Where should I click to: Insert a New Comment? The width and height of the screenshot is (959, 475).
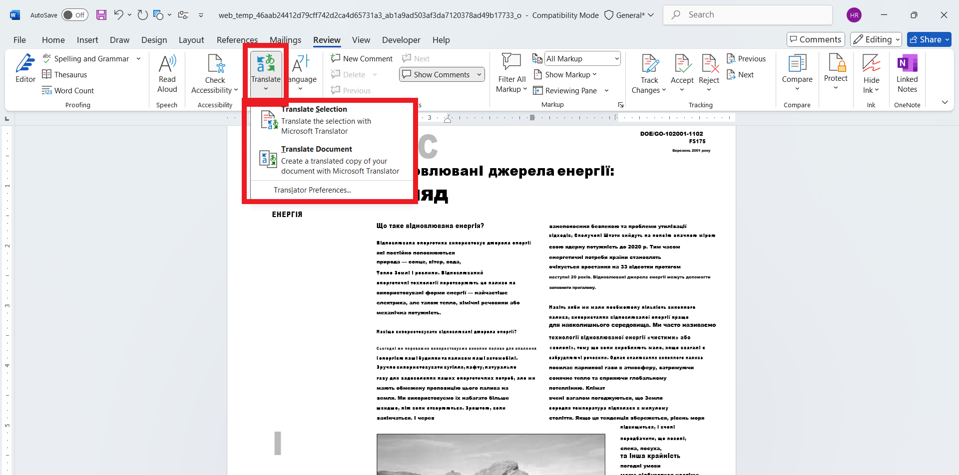(362, 59)
